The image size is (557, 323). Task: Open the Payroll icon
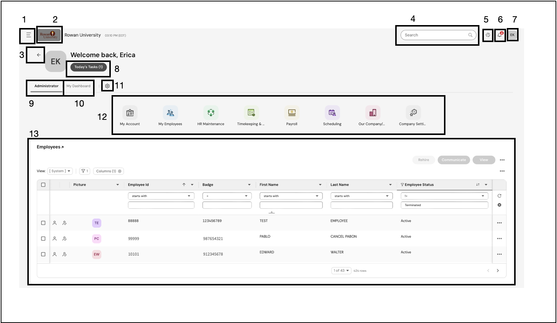292,112
